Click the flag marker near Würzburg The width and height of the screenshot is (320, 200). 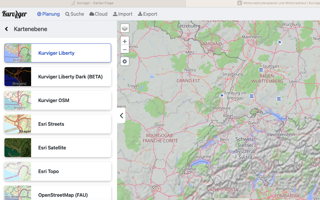point(280,42)
